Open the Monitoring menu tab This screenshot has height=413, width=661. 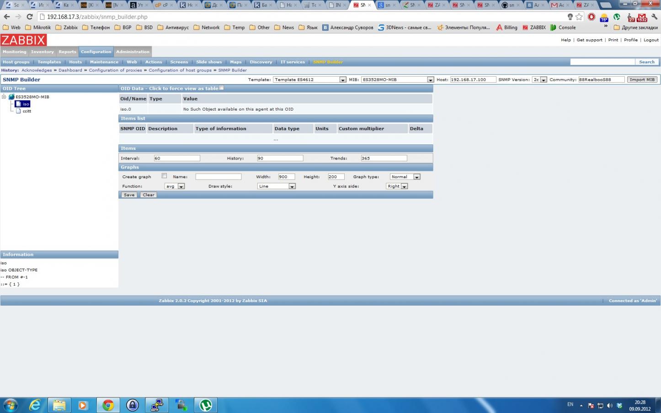coord(15,52)
